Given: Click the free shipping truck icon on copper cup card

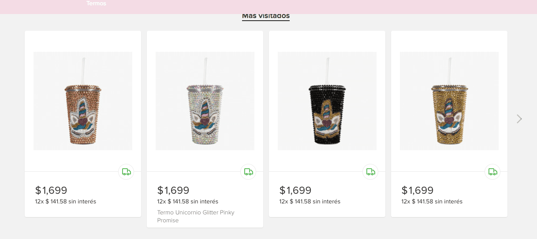Looking at the screenshot, I should point(126,172).
